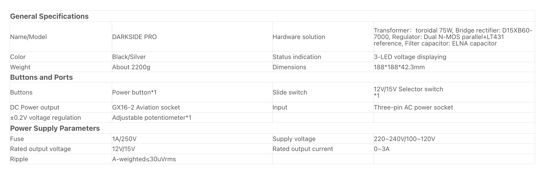Select the 3-LED voltage displaying text

410,57
